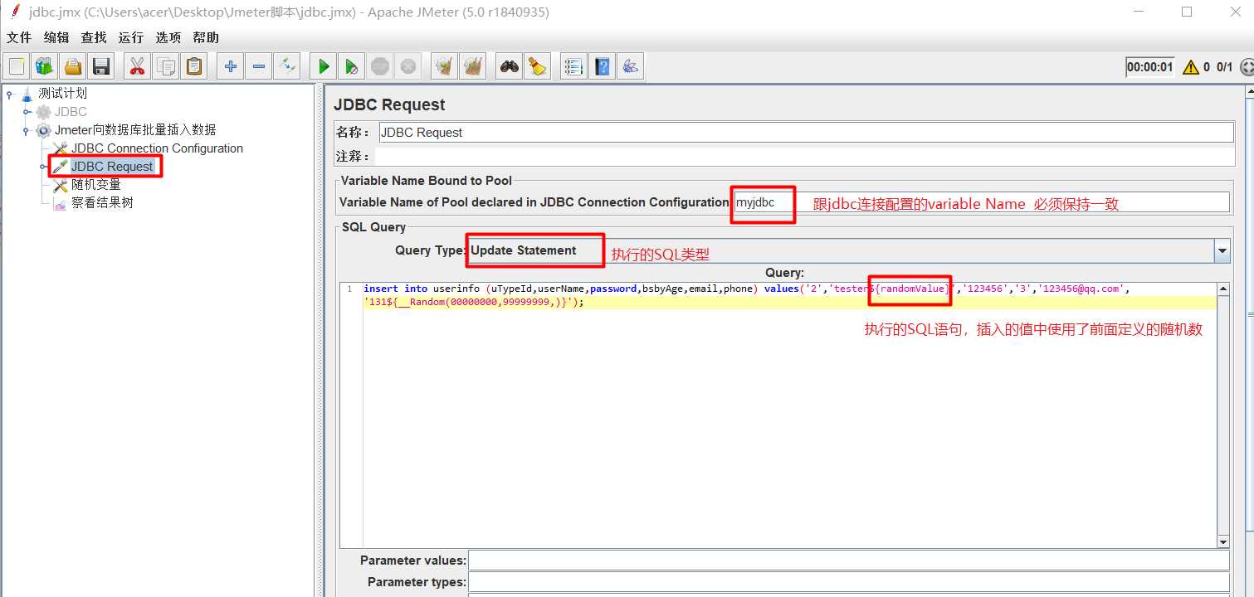
Task: Click the heap dump feather icon
Action: tap(631, 66)
